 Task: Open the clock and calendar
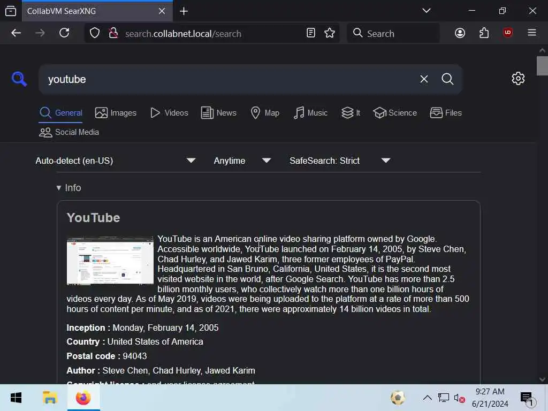(490, 398)
